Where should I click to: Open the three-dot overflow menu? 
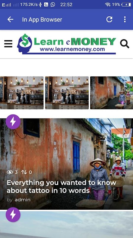tap(125, 19)
